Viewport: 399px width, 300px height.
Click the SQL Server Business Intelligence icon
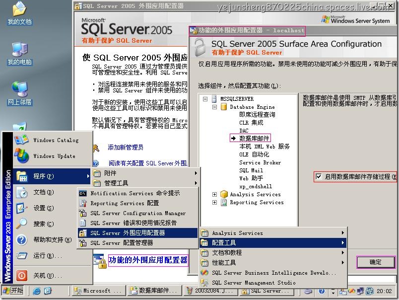[x=204, y=273]
